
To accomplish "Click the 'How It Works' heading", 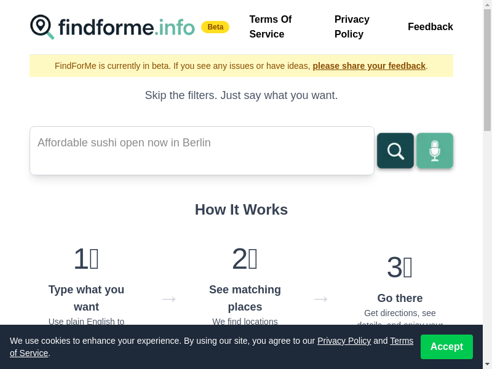I will [241, 210].
